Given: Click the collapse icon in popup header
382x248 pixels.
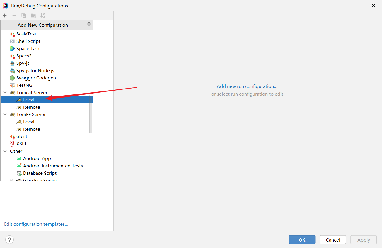Looking at the screenshot, I should (x=89, y=25).
